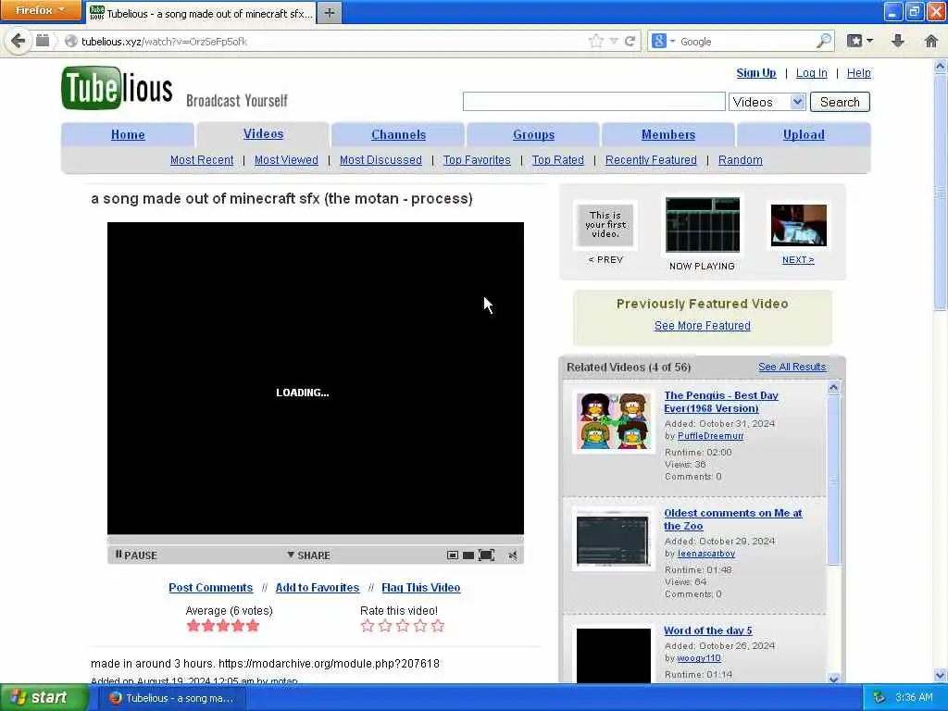
Task: Pick a Random video
Action: [740, 160]
